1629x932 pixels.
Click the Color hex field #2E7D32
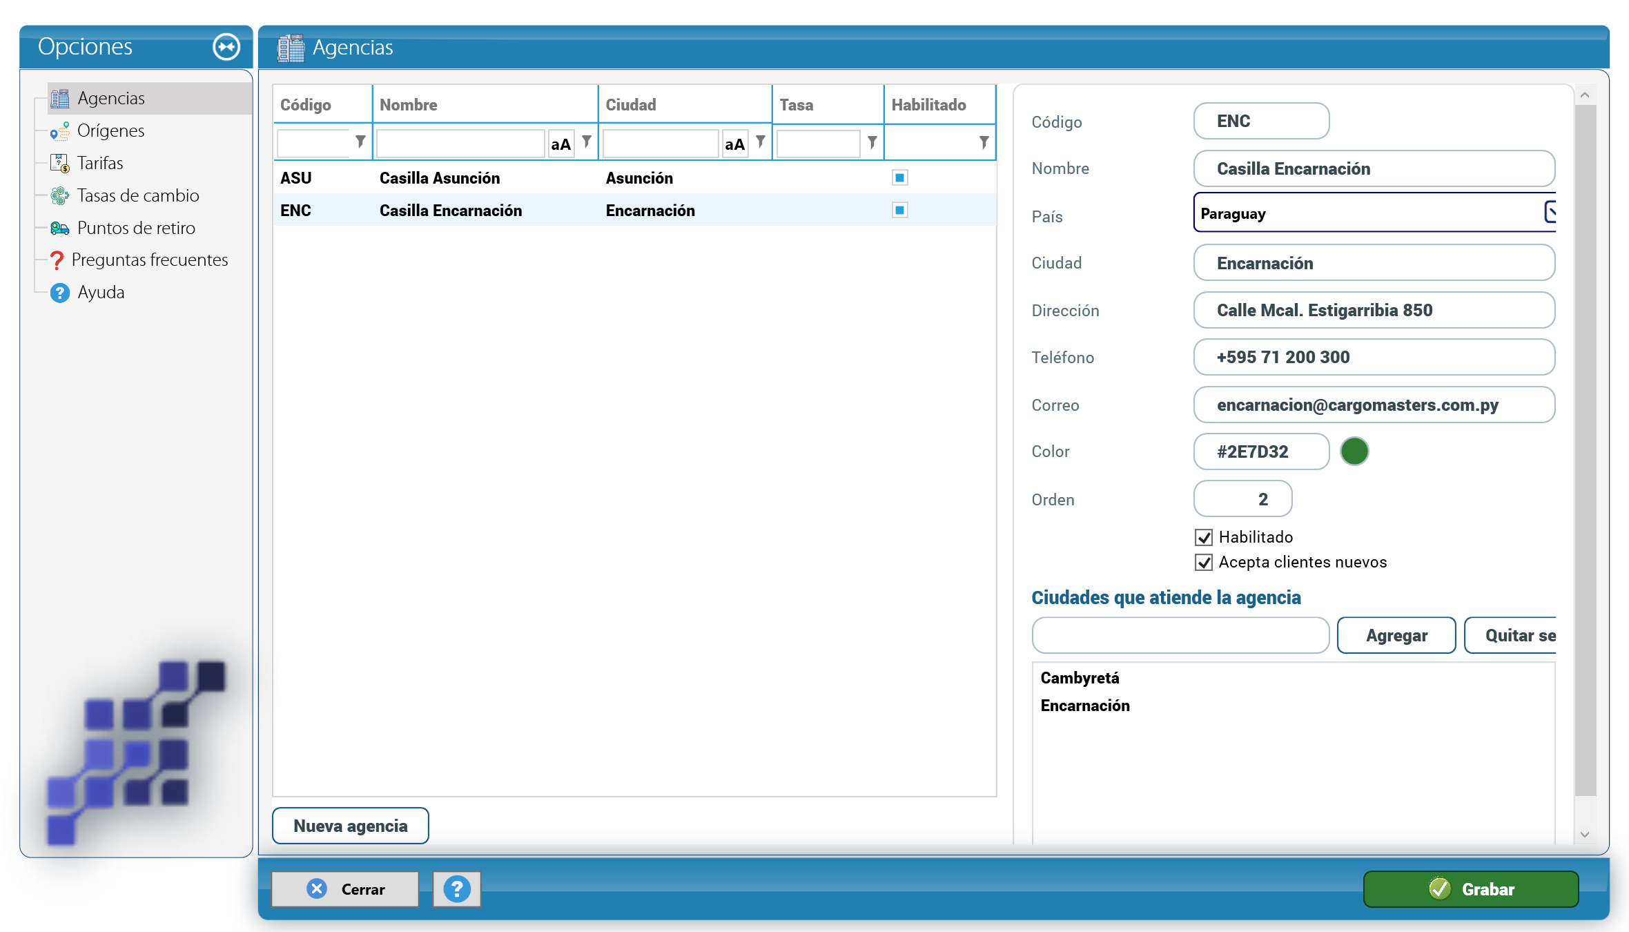pos(1261,452)
